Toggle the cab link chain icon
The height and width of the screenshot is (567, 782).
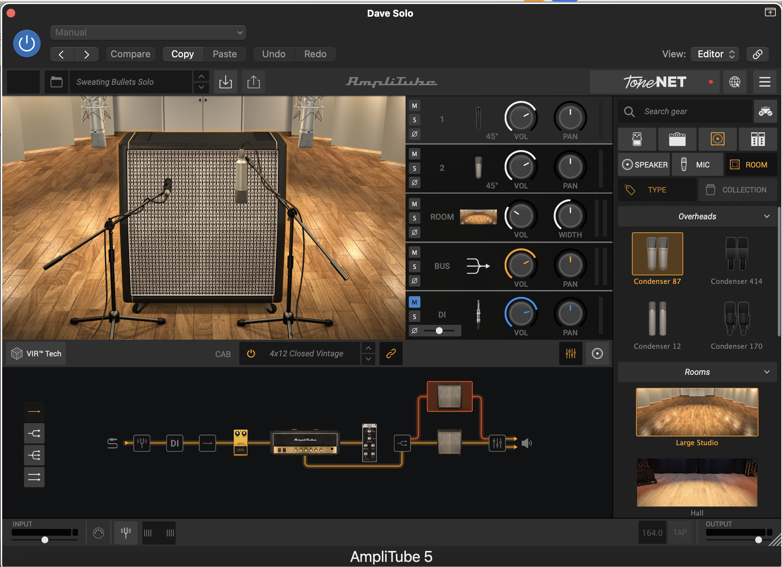pos(391,353)
